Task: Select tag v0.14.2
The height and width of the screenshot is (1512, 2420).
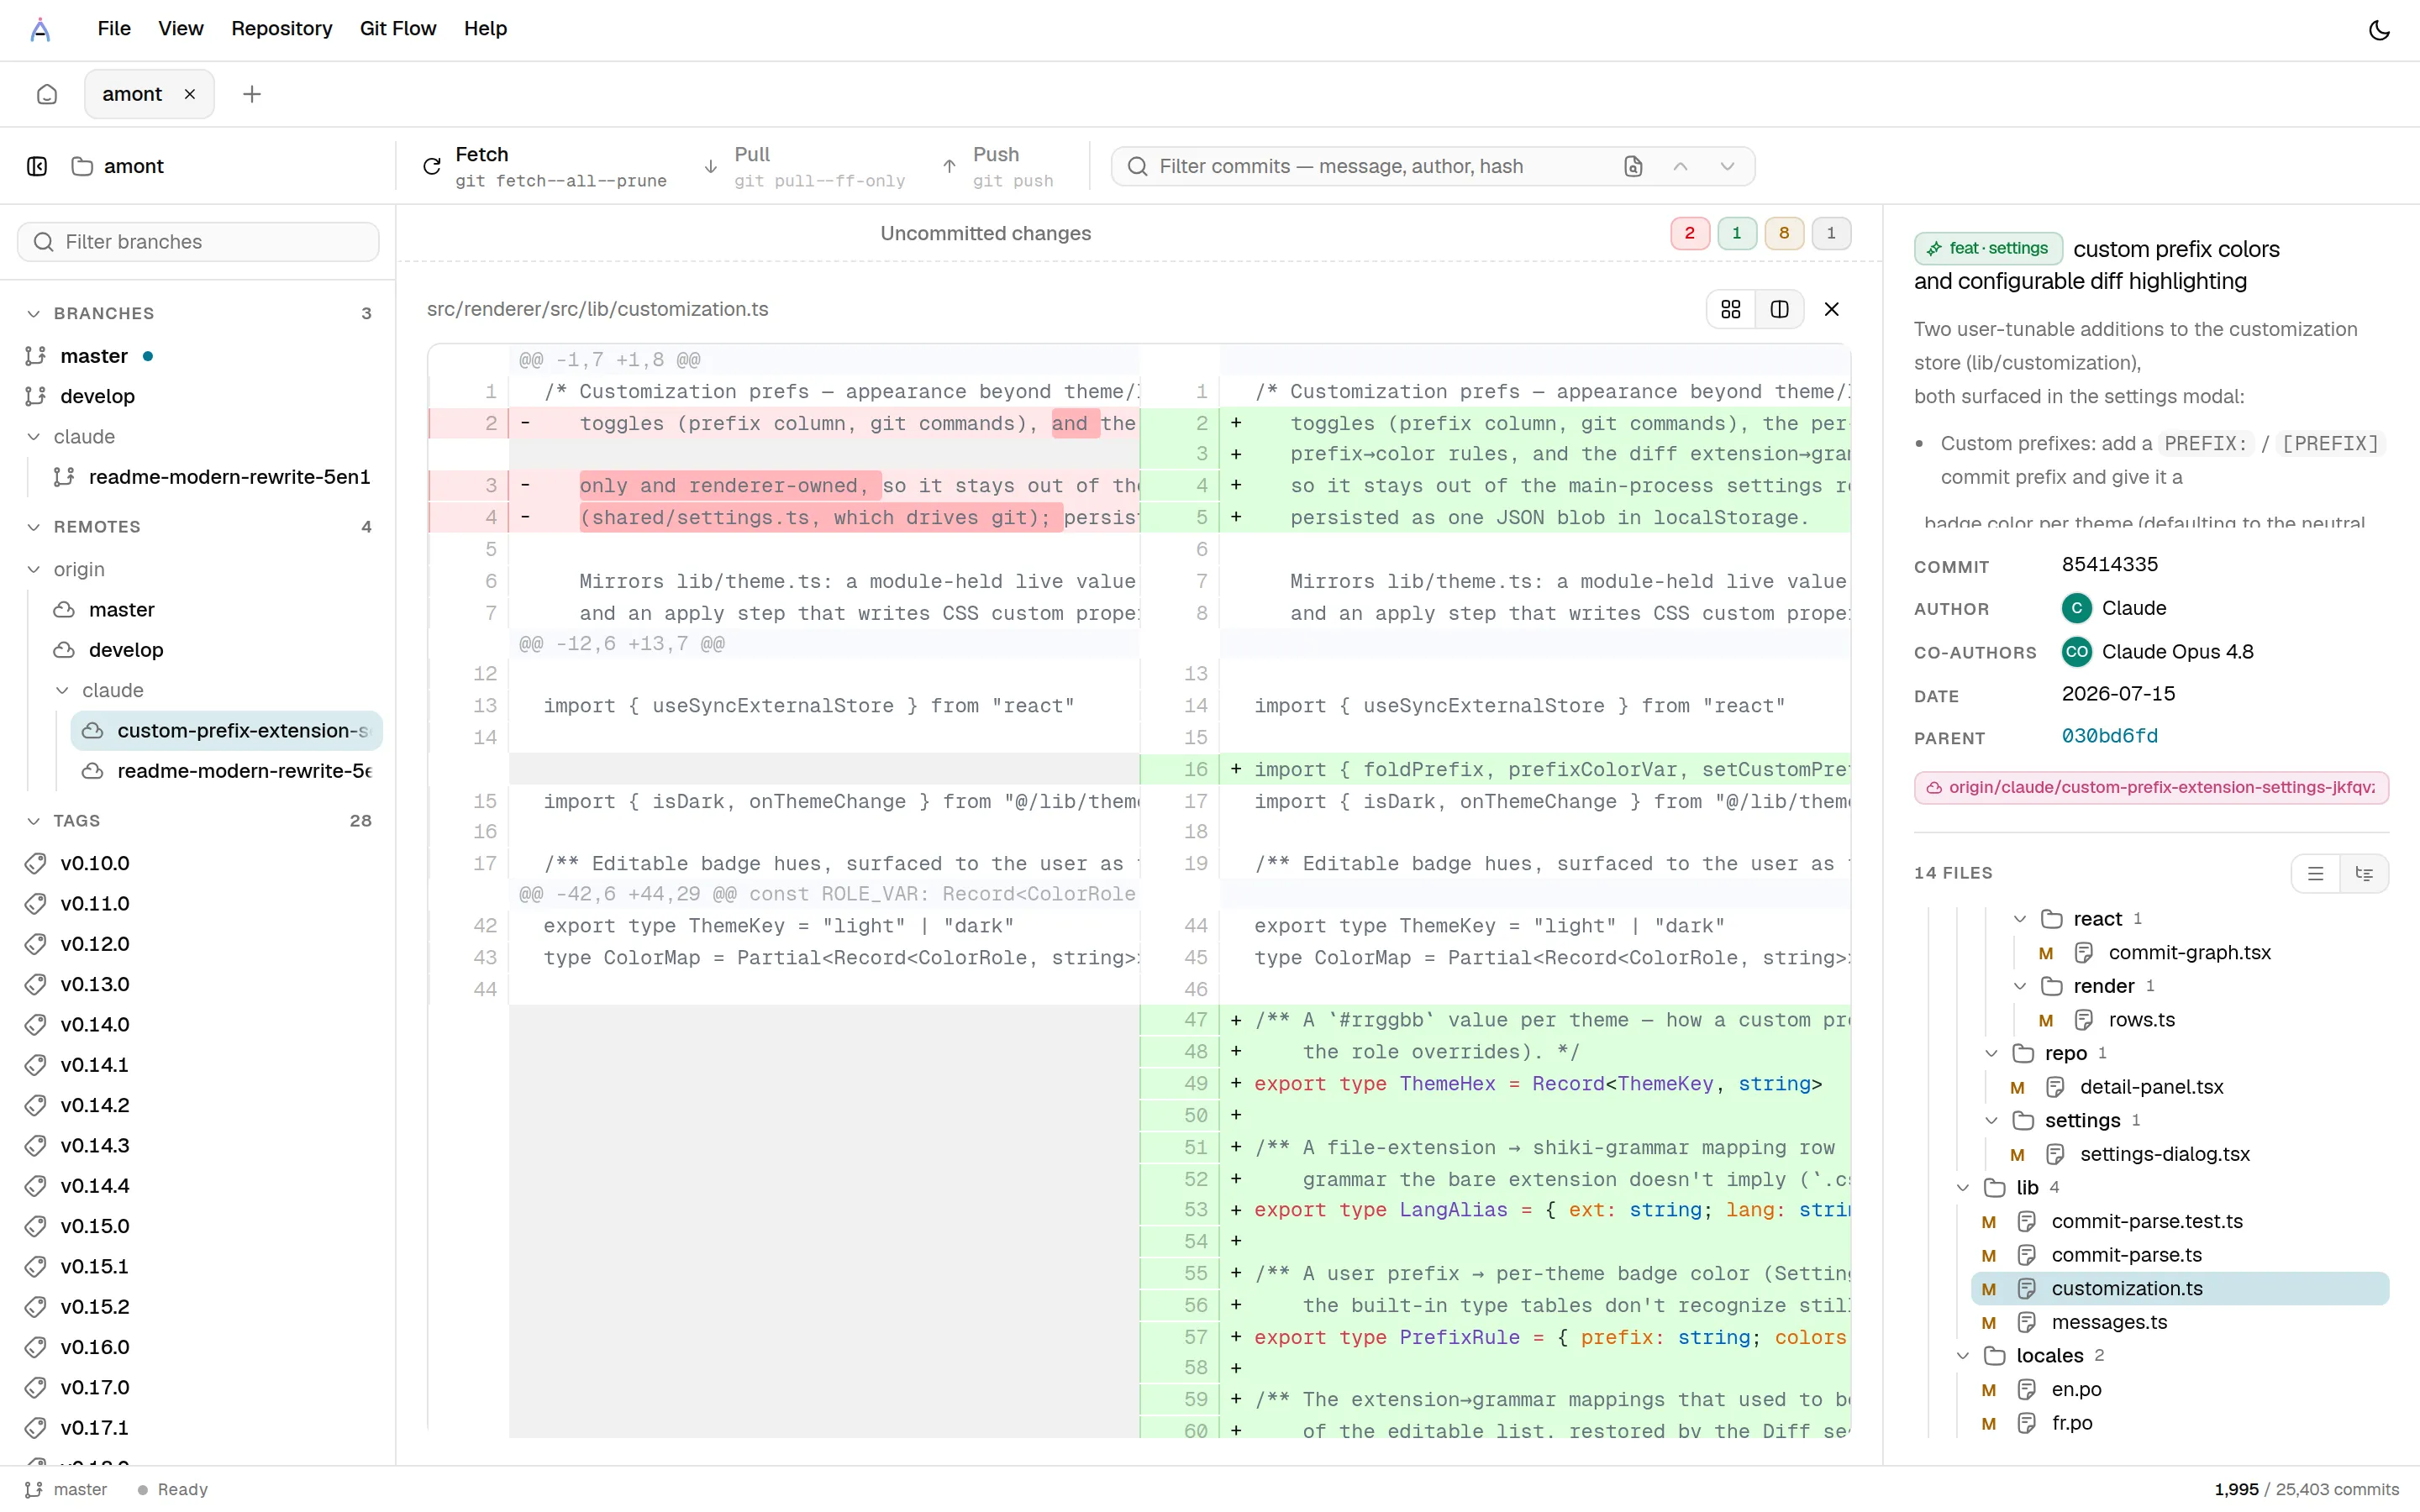Action: [95, 1105]
